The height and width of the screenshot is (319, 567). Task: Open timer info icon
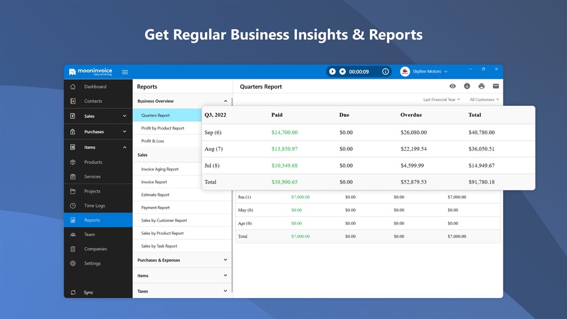[x=385, y=71]
